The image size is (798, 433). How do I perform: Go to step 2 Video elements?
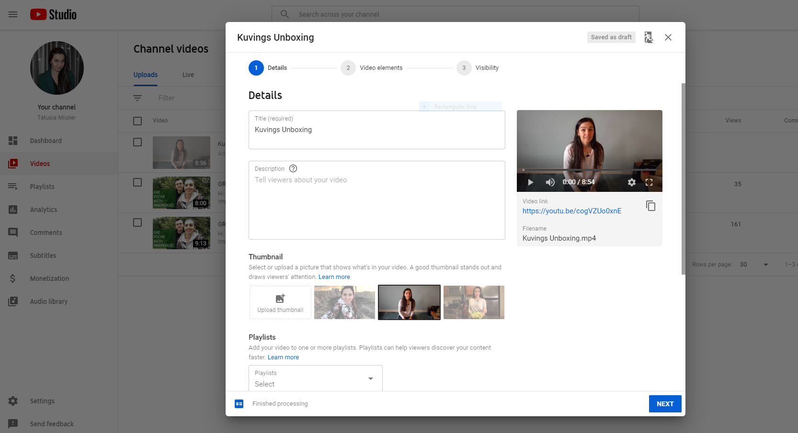[x=372, y=68]
